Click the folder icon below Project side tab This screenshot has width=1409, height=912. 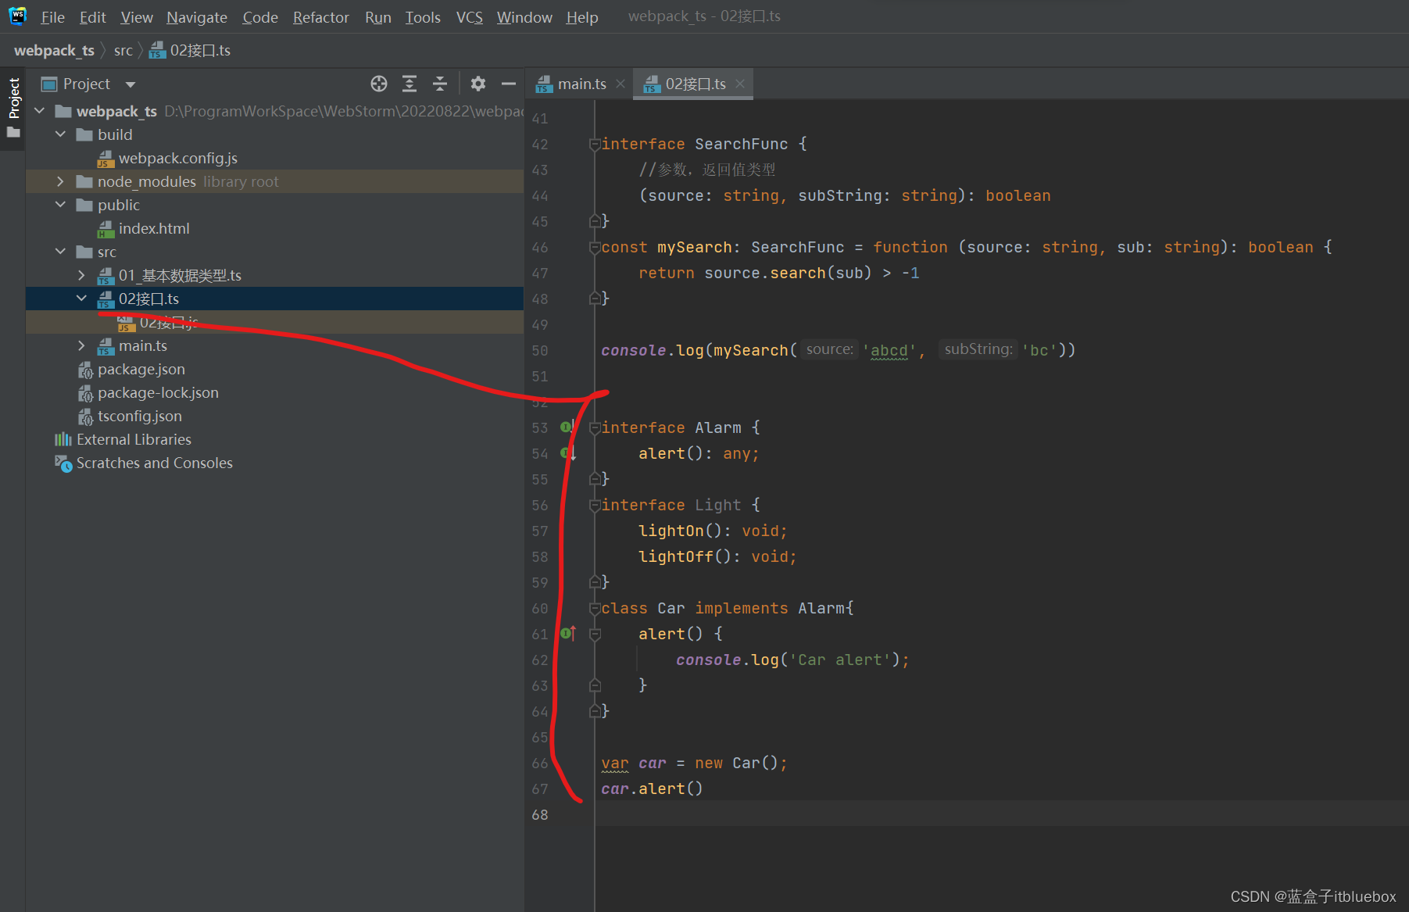[x=13, y=132]
